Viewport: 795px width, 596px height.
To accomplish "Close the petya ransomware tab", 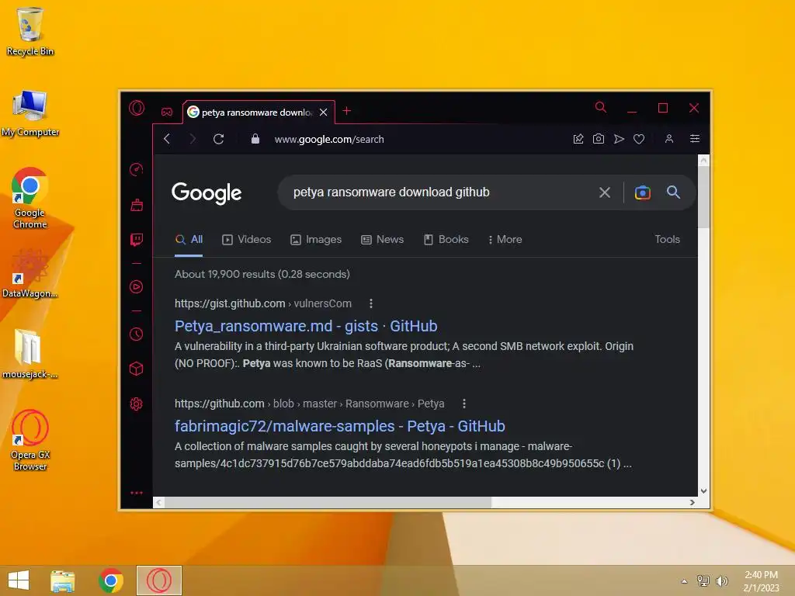I will [324, 112].
